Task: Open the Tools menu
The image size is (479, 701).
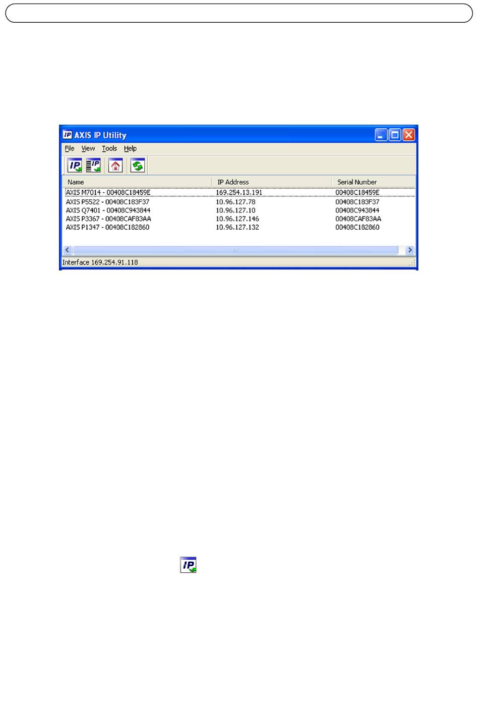Action: click(x=109, y=148)
